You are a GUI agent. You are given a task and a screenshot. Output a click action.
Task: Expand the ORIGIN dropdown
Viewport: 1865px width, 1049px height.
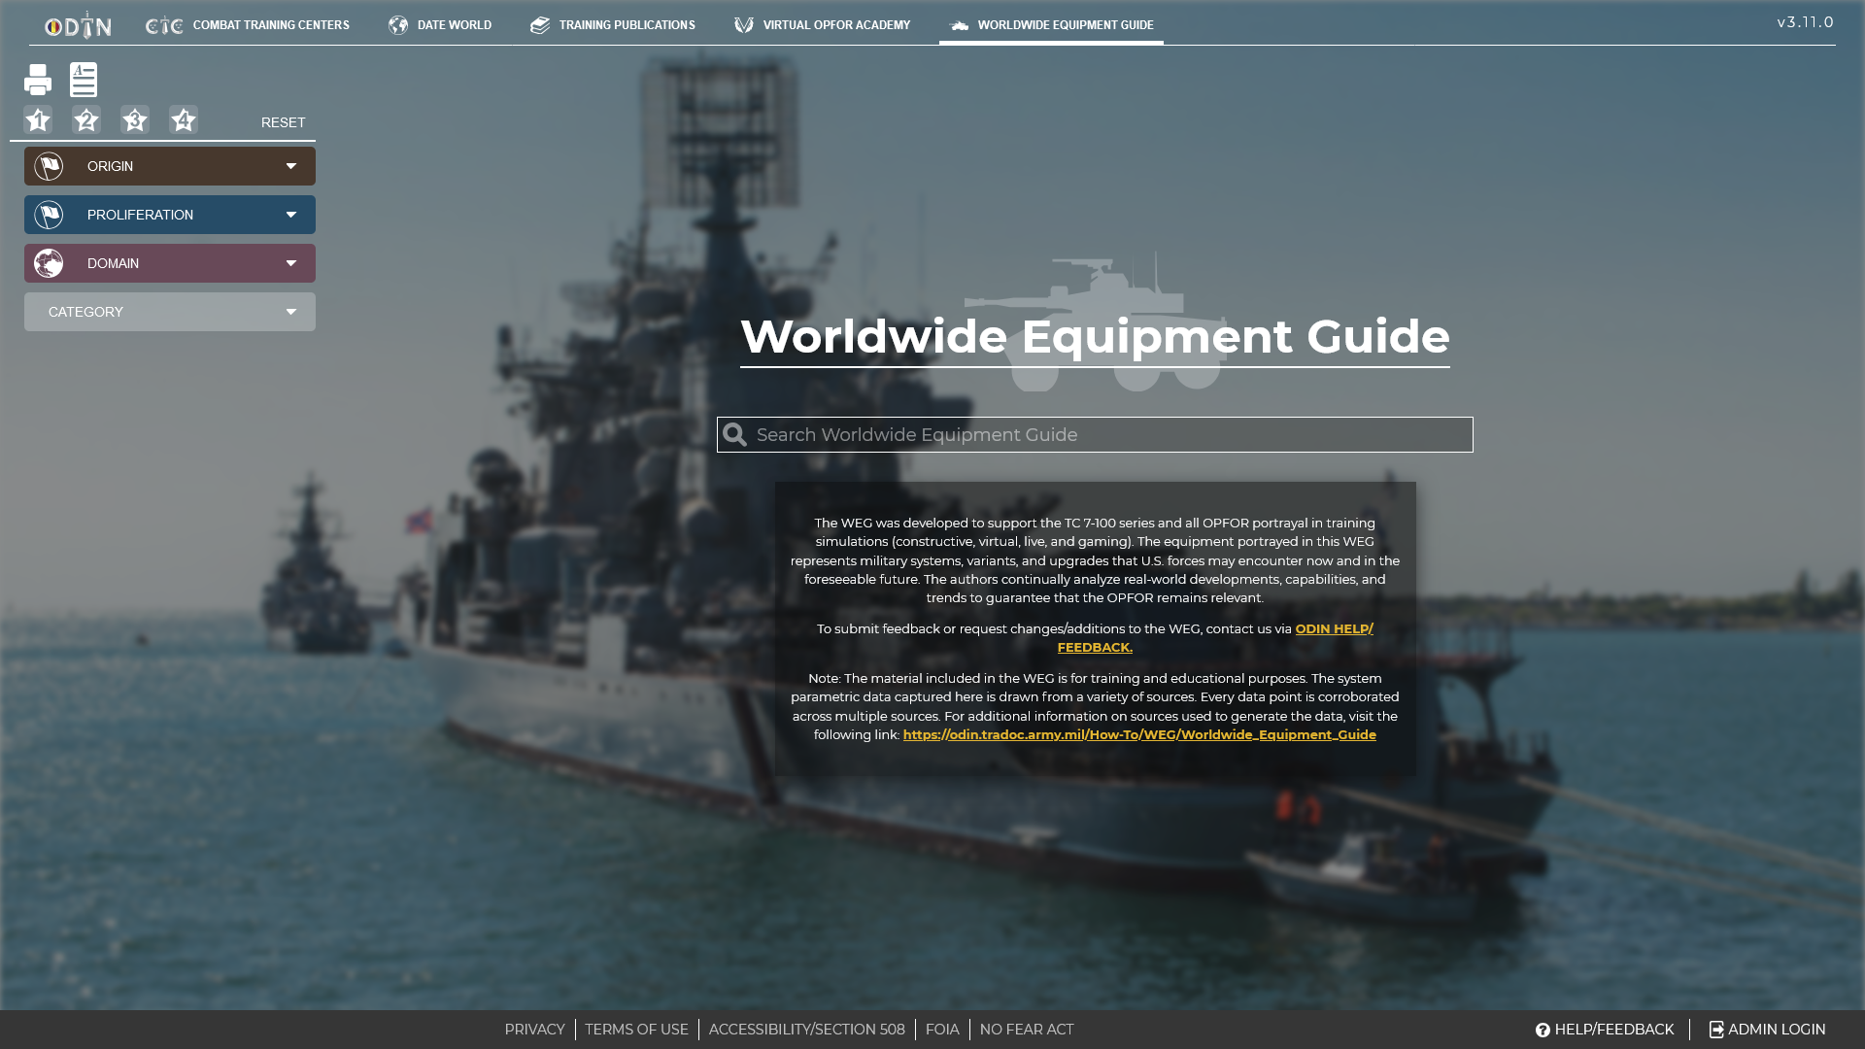(170, 166)
